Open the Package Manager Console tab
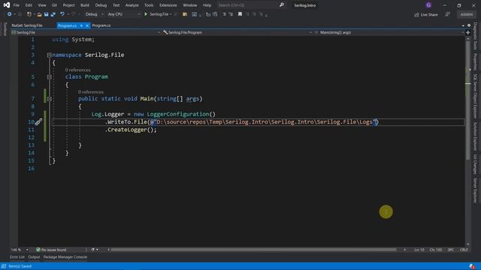 pyautogui.click(x=65, y=257)
